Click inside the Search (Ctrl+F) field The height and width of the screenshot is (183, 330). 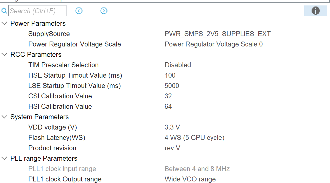tap(37, 11)
